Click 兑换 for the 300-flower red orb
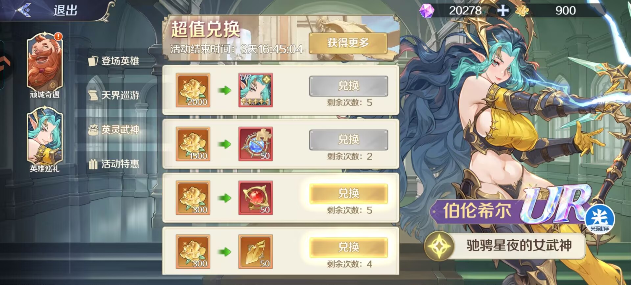 [x=348, y=193]
